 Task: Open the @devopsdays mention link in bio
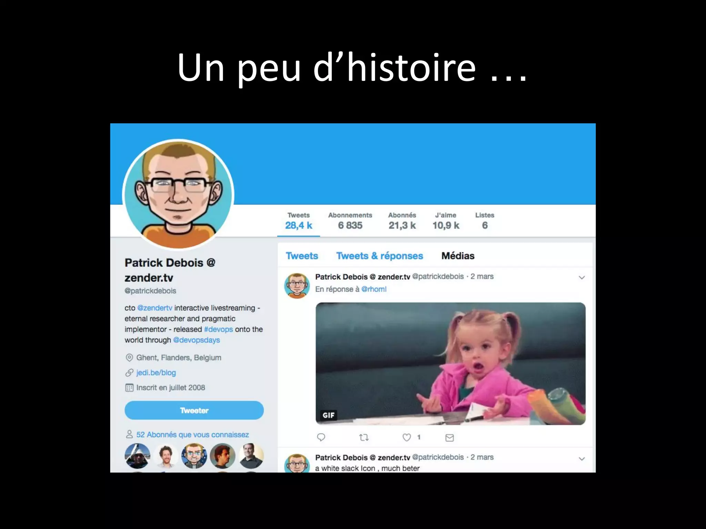click(x=196, y=340)
